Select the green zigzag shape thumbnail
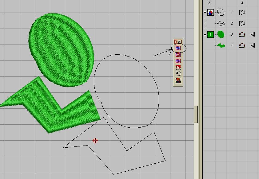The width and height of the screenshot is (259, 179). (221, 45)
